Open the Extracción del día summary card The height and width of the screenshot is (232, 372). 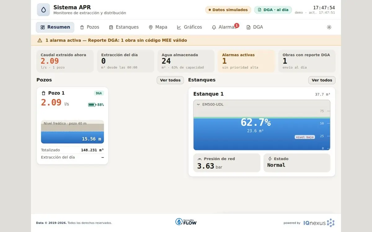coord(126,61)
